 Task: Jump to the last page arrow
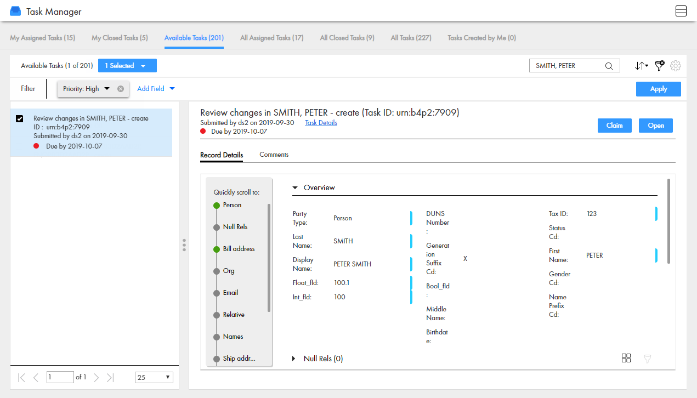[110, 377]
